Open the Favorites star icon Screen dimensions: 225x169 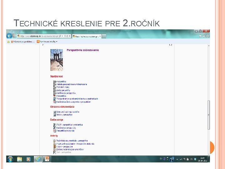[x=204, y=36]
